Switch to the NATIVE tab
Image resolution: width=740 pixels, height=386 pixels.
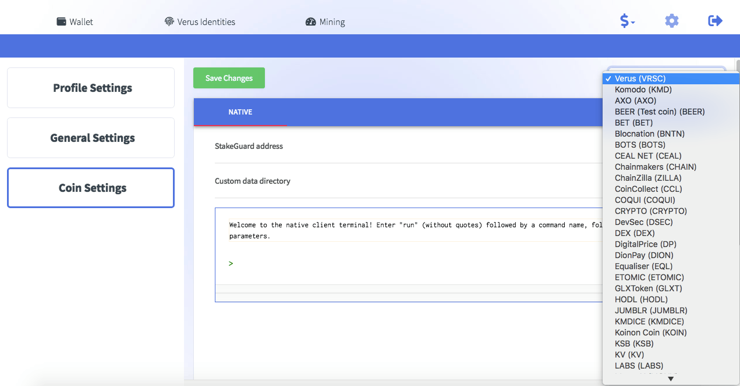coord(240,112)
